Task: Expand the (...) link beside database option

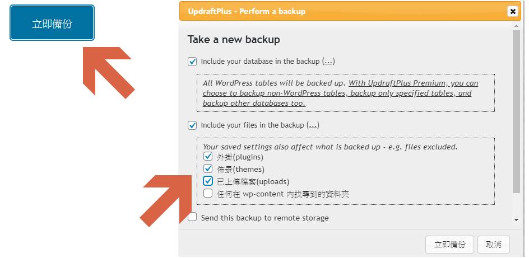Action: pos(329,62)
